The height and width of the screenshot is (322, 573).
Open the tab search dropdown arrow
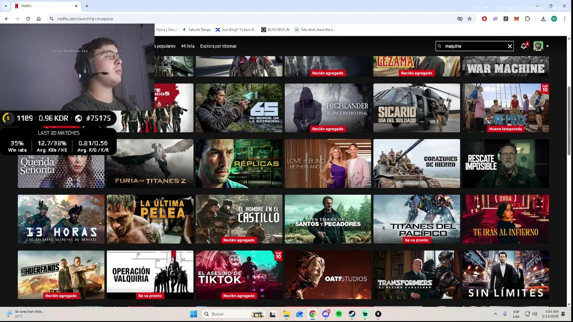tap(6, 6)
